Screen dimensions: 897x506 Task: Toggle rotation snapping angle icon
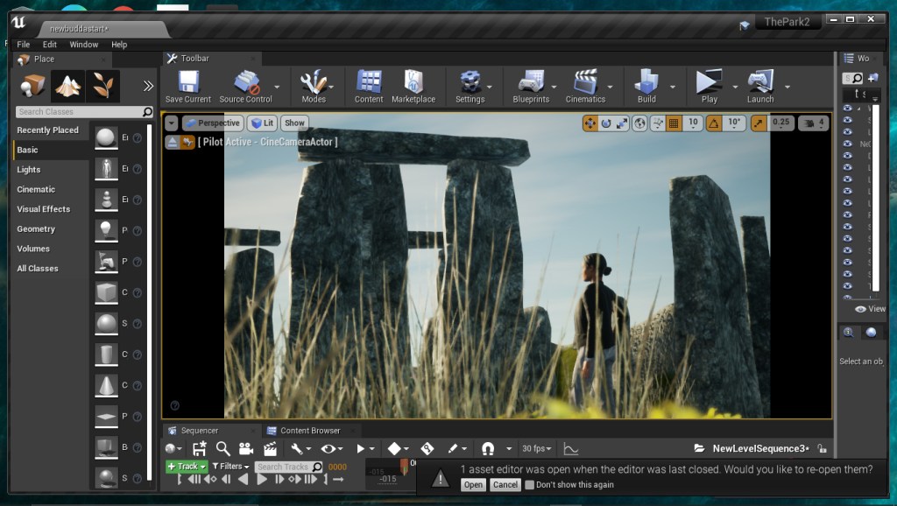[x=712, y=123]
